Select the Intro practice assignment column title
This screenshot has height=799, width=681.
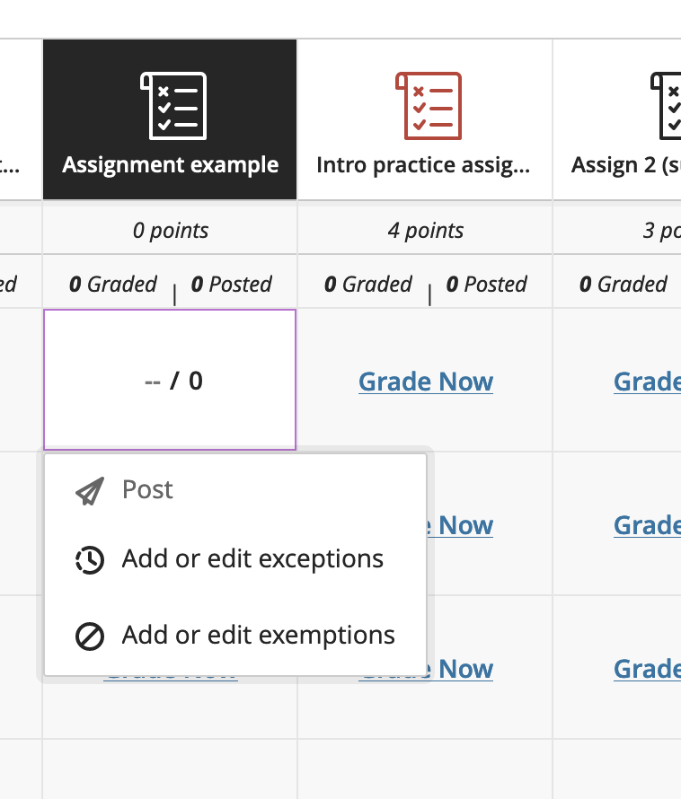tap(423, 165)
